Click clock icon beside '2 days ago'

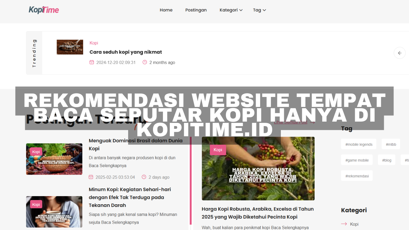[144, 177]
